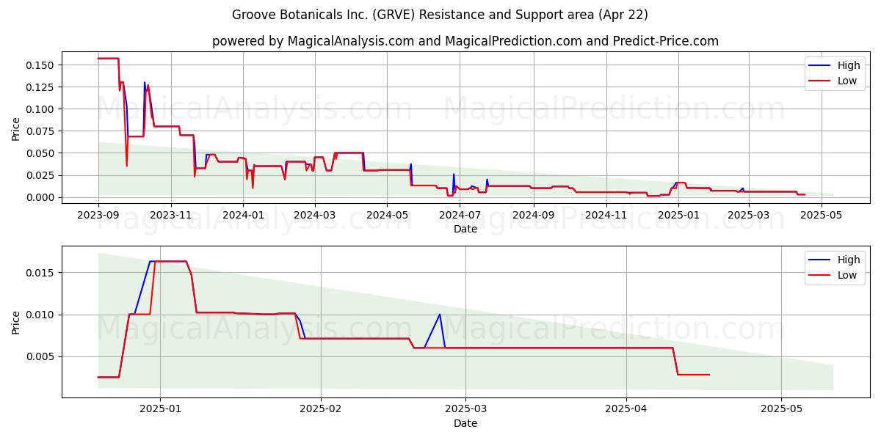Screen dimensions: 881x440
Task: Click the '2024-11' date label on the top chart
Action: tap(605, 215)
